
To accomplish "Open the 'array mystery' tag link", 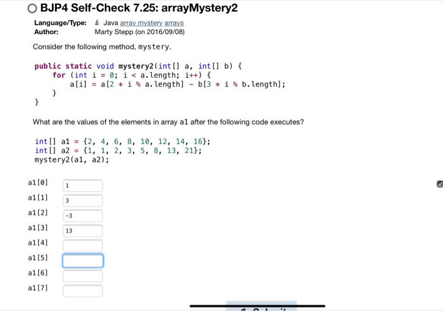I will (x=141, y=23).
